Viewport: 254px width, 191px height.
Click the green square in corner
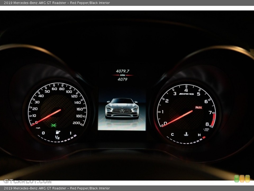(x=237, y=179)
